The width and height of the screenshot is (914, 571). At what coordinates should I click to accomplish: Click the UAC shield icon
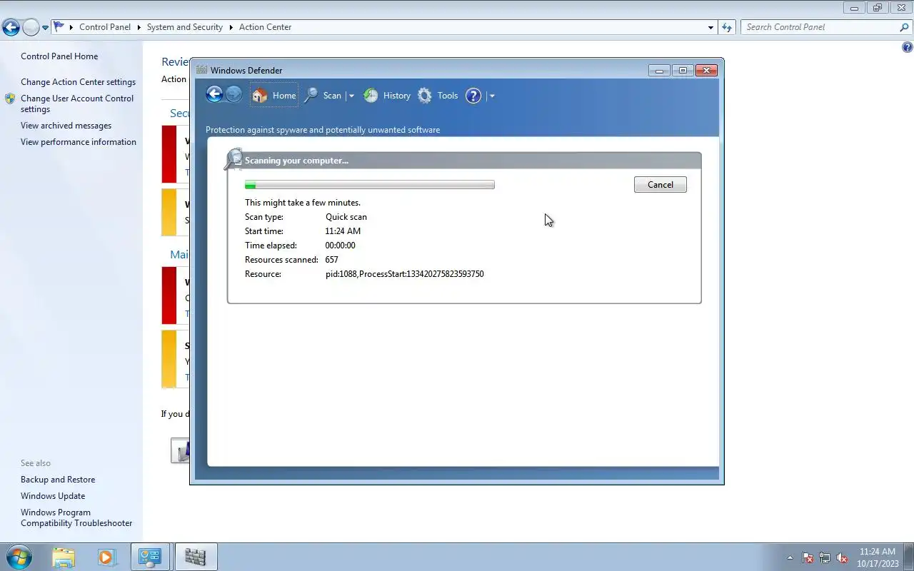click(x=10, y=98)
